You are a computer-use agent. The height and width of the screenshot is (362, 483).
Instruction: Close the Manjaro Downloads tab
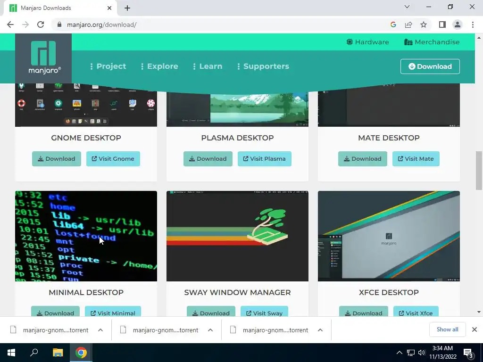tap(109, 8)
